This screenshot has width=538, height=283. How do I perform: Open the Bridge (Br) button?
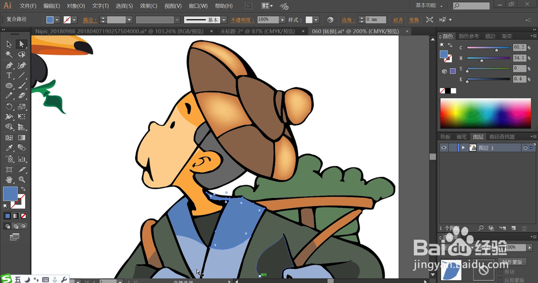[x=249, y=6]
